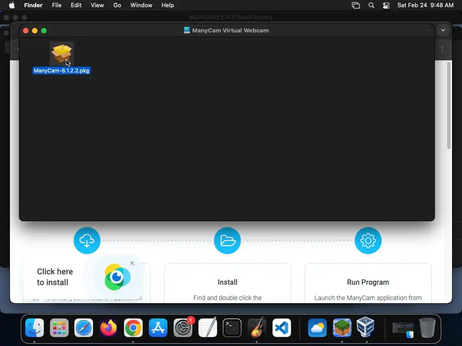Open VirtualBox from the Dock
Screen dimensions: 462x346
[365, 328]
